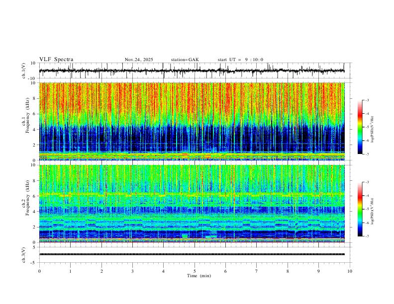Click the "station=GAK" header label
394x304 pixels.
pyautogui.click(x=185, y=60)
